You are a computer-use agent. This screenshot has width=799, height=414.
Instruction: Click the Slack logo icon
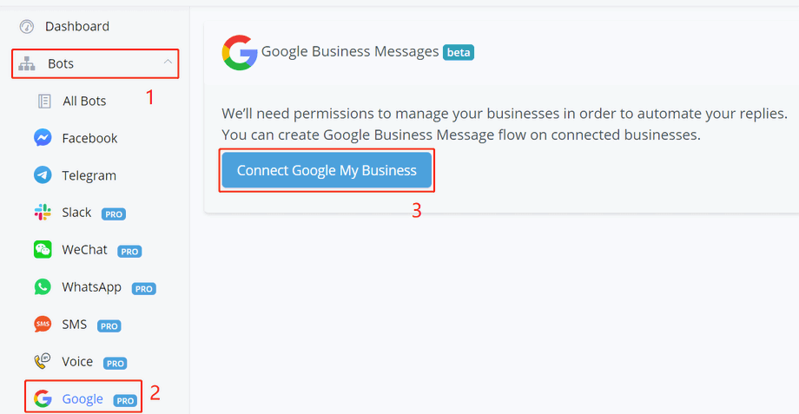43,213
